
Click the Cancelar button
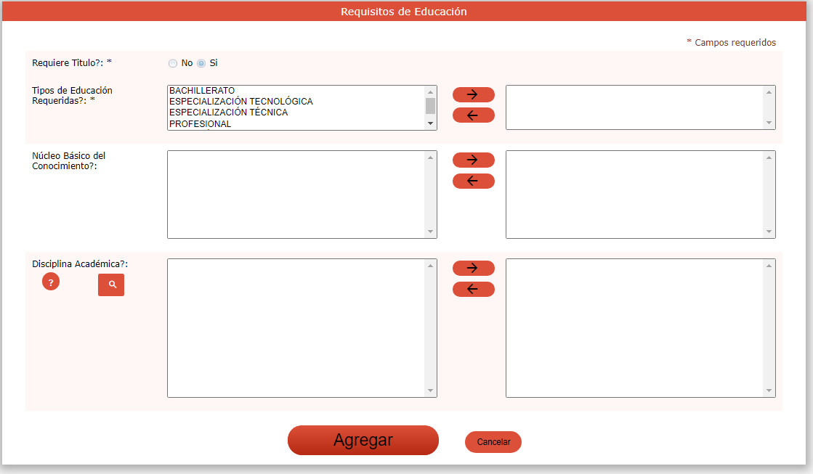pos(493,442)
